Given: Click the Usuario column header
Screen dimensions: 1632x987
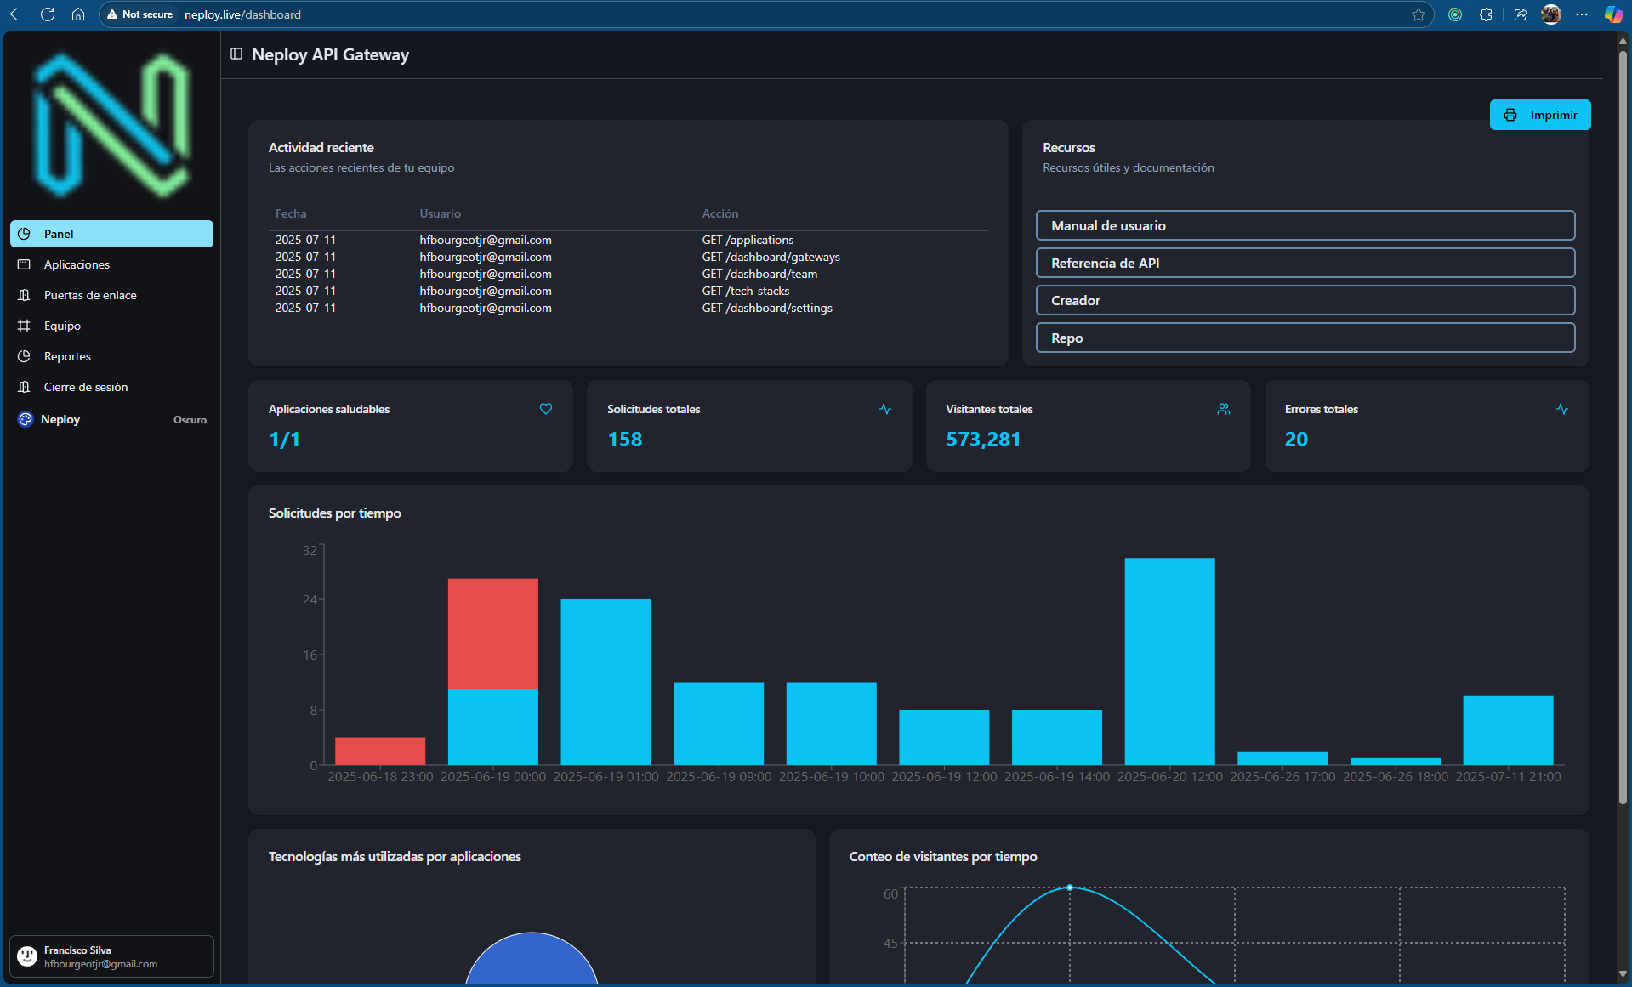Looking at the screenshot, I should click(x=441, y=213).
